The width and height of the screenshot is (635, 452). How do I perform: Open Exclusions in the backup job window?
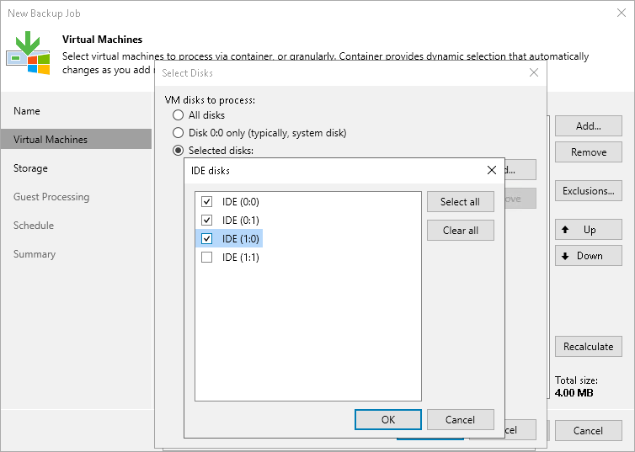(589, 190)
